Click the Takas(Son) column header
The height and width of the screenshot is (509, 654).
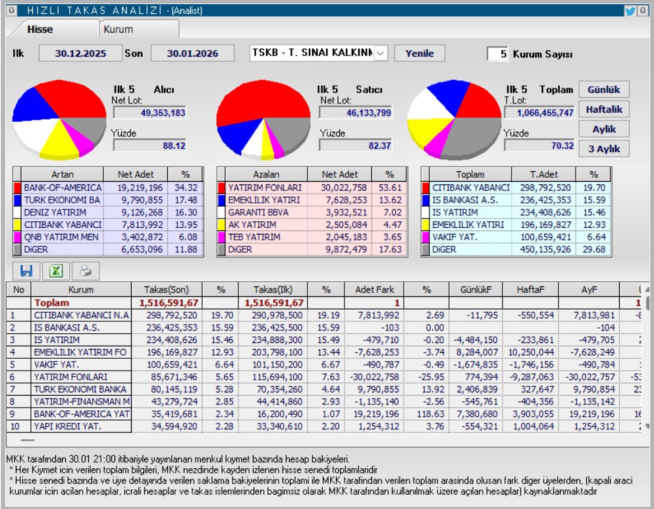point(167,290)
